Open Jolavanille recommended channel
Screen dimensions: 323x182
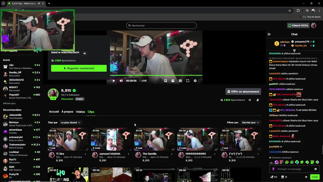[21, 116]
